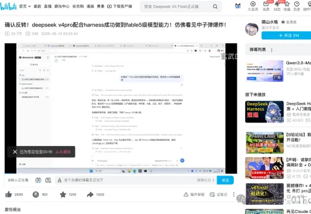311x214 pixels.
Task: Open the DeepSeek Harness 逍遥 recommended thumbnail
Action: point(264,112)
